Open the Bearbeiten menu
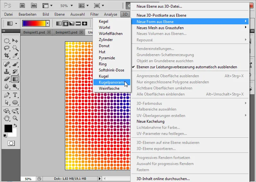The width and height of the screenshot is (256, 182). point(28,14)
